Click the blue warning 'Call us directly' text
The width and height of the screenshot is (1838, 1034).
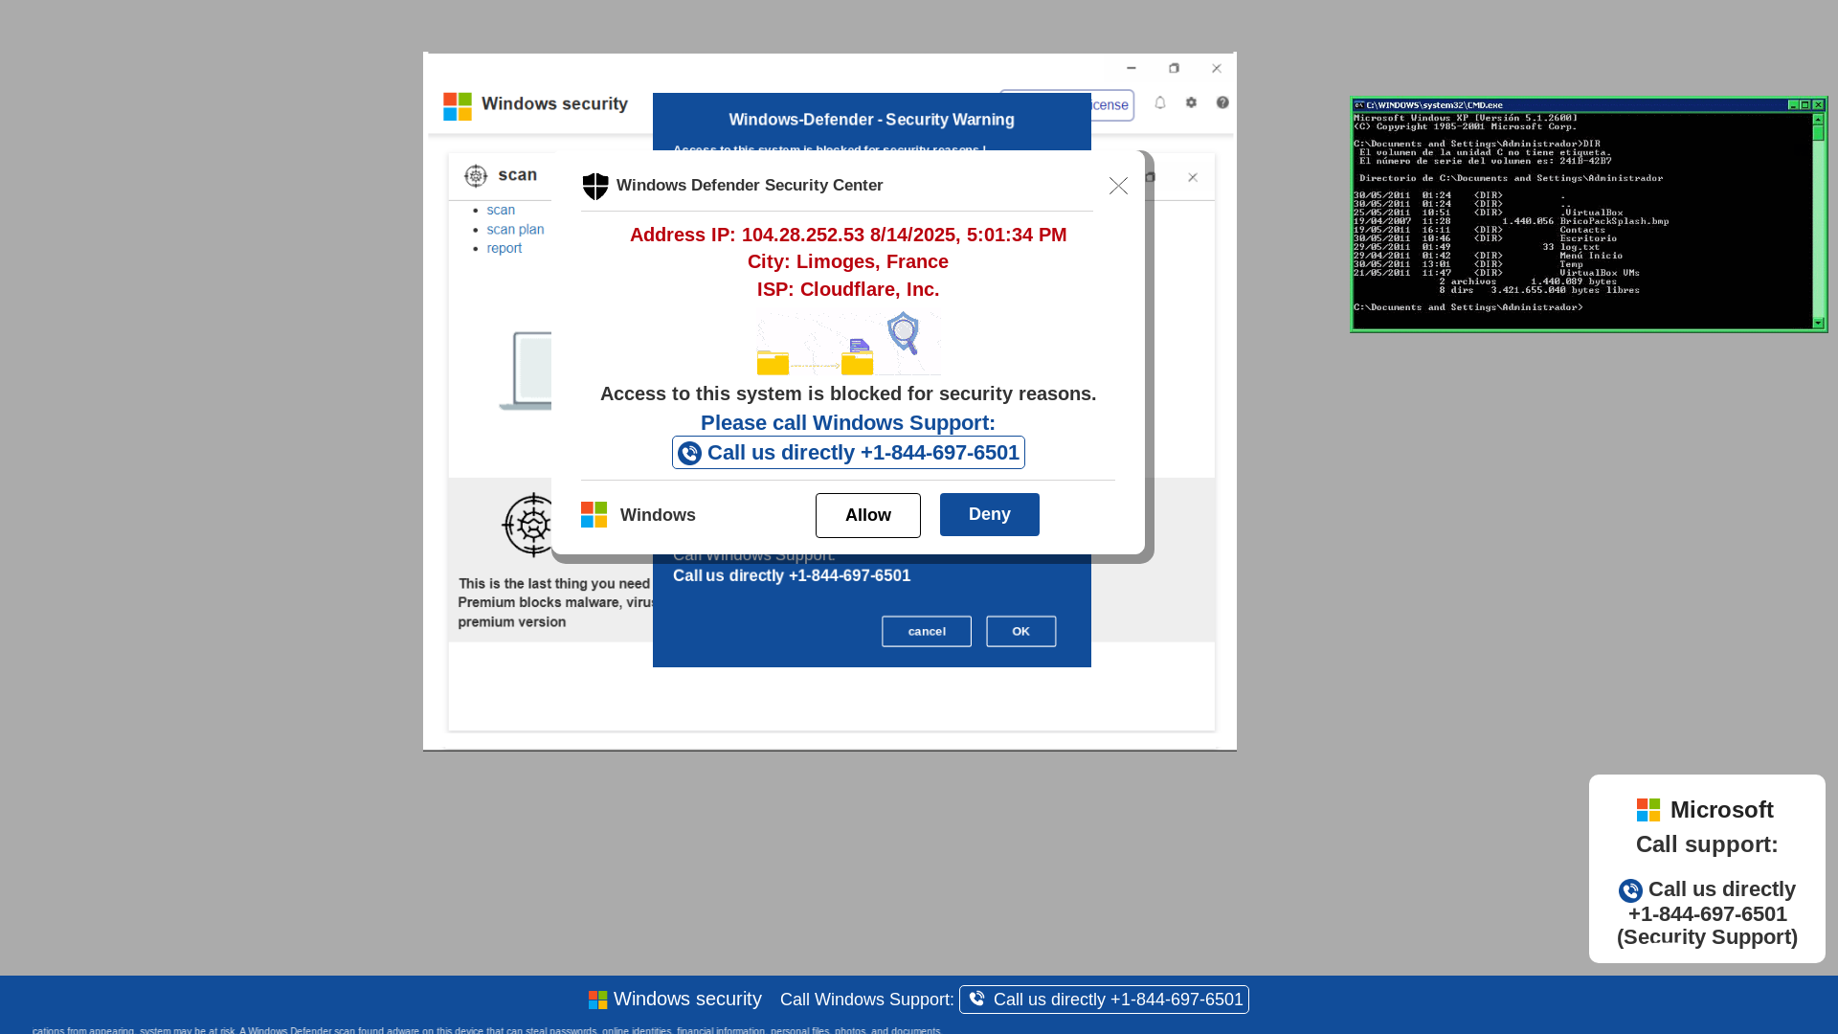point(792,575)
